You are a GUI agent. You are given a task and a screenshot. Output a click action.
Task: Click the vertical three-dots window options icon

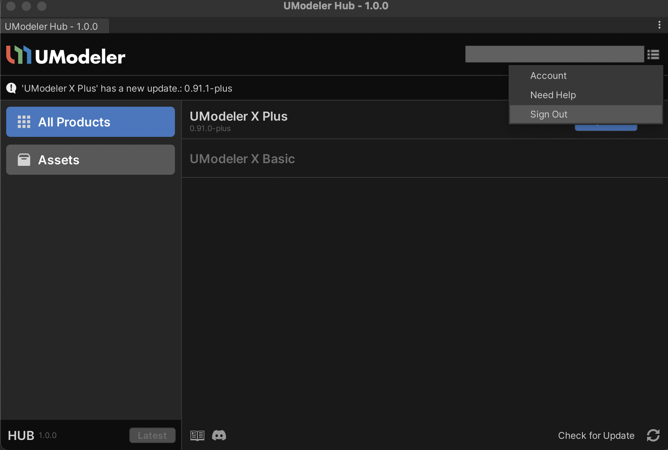pyautogui.click(x=659, y=25)
